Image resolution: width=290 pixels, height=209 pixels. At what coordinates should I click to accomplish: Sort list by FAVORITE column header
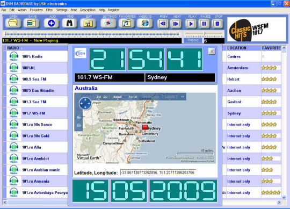(271, 48)
